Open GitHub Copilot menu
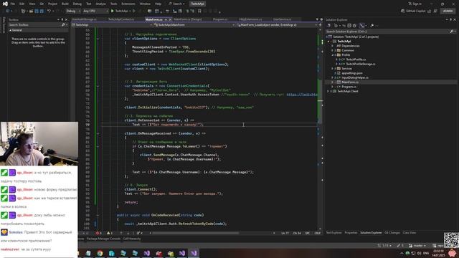 [x=413, y=11]
